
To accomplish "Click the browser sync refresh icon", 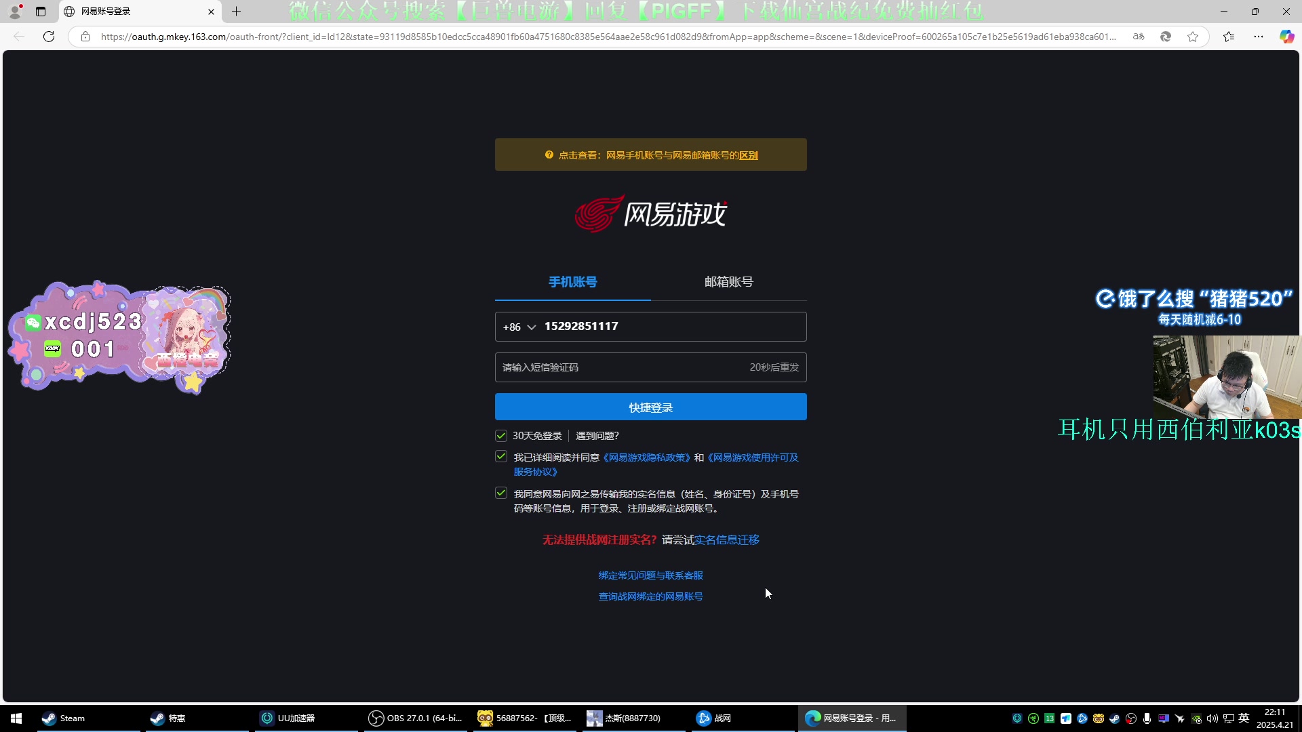I will click(1166, 37).
